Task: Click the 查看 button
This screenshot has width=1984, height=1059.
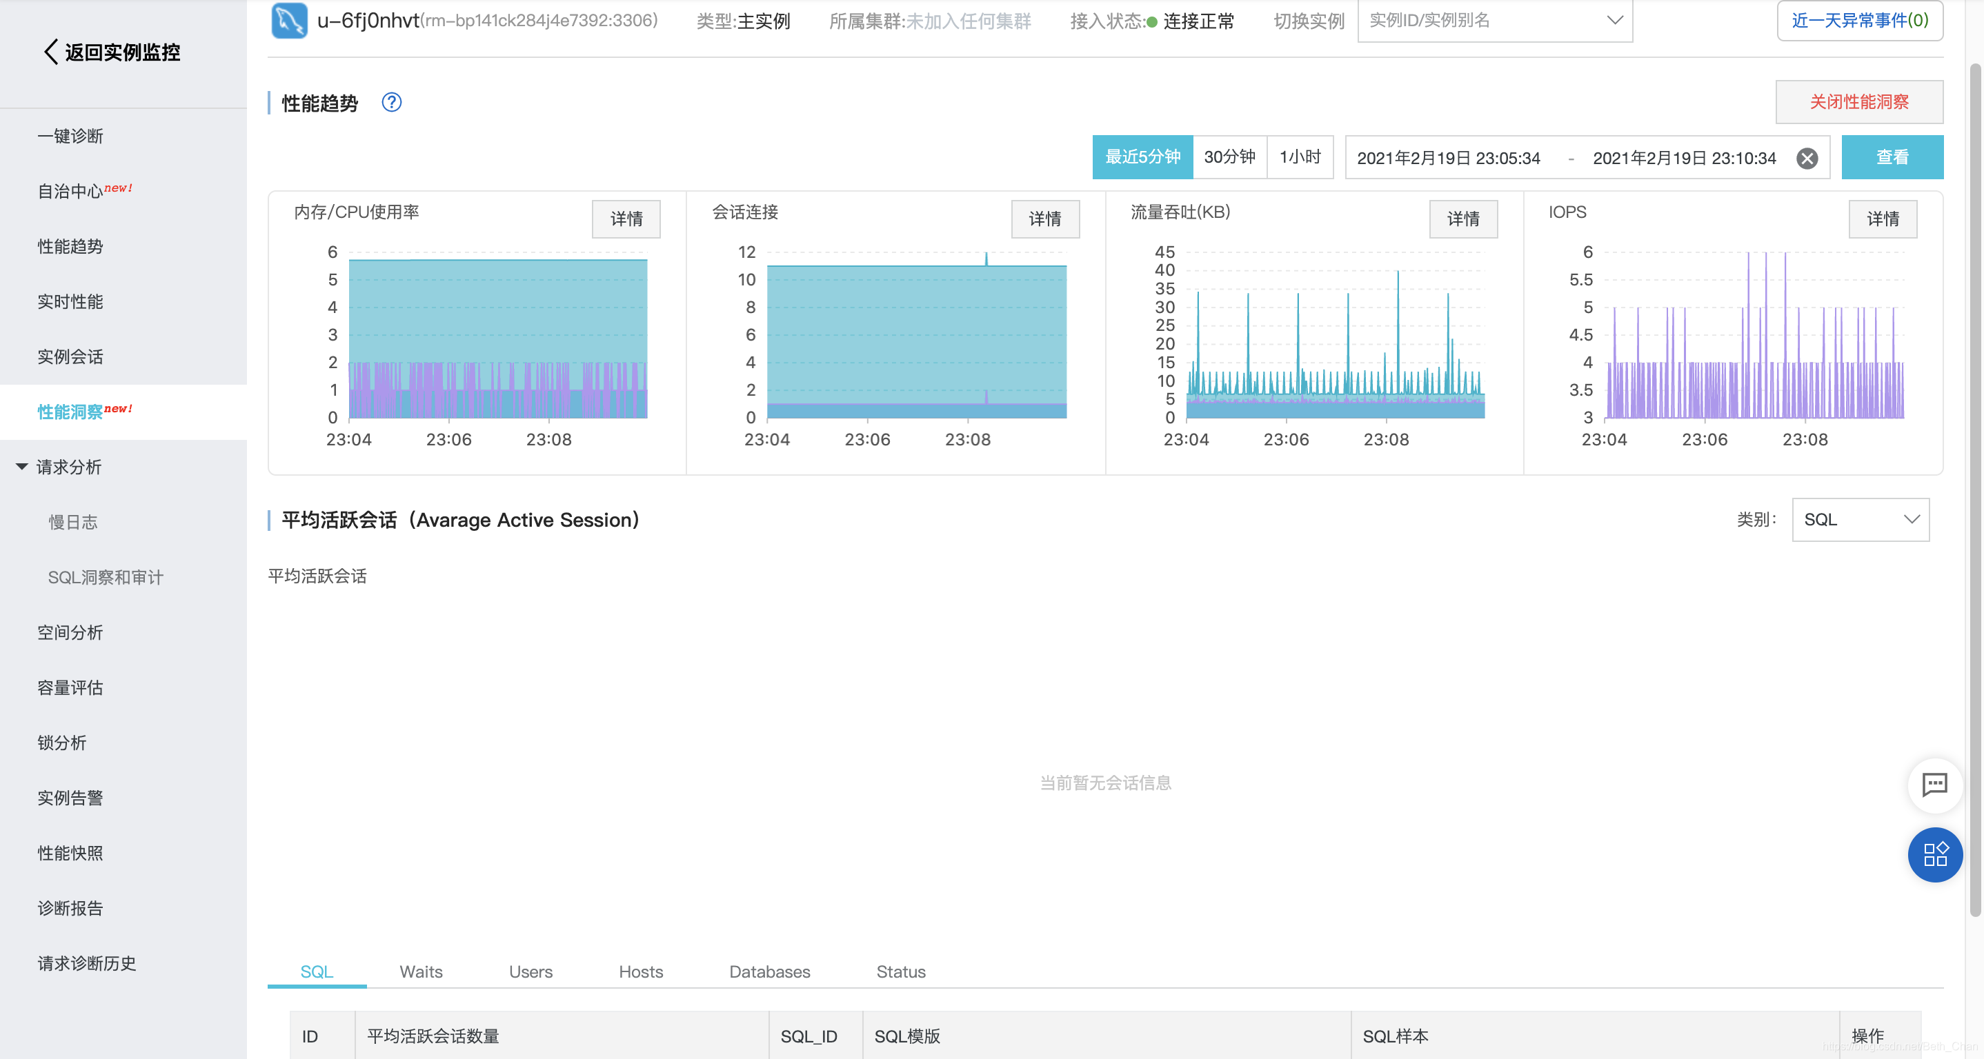Action: tap(1892, 157)
